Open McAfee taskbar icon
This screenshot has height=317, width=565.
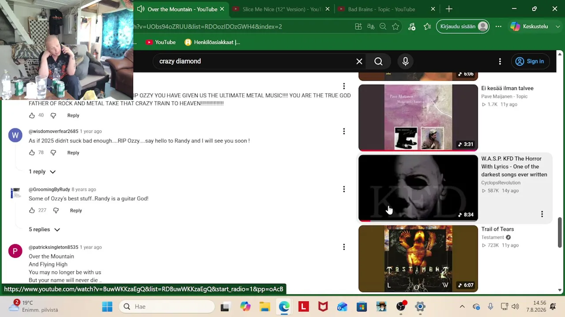(323, 306)
